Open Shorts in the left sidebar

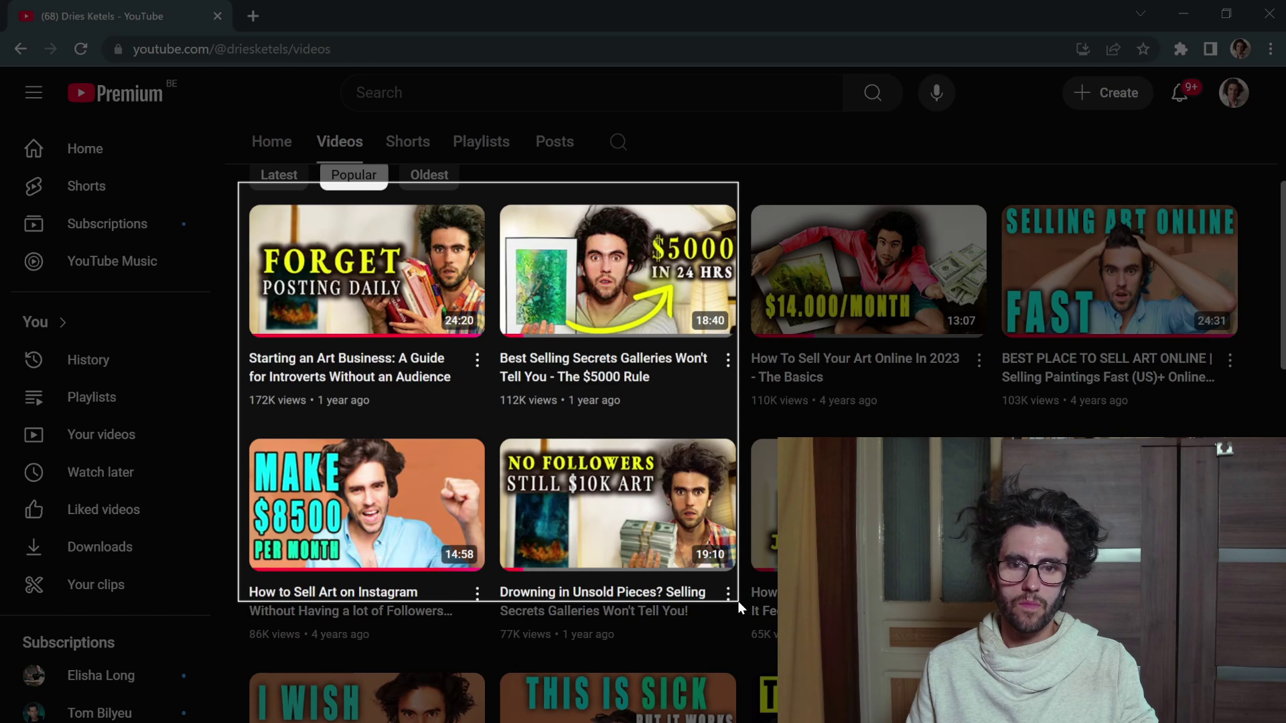tap(86, 186)
